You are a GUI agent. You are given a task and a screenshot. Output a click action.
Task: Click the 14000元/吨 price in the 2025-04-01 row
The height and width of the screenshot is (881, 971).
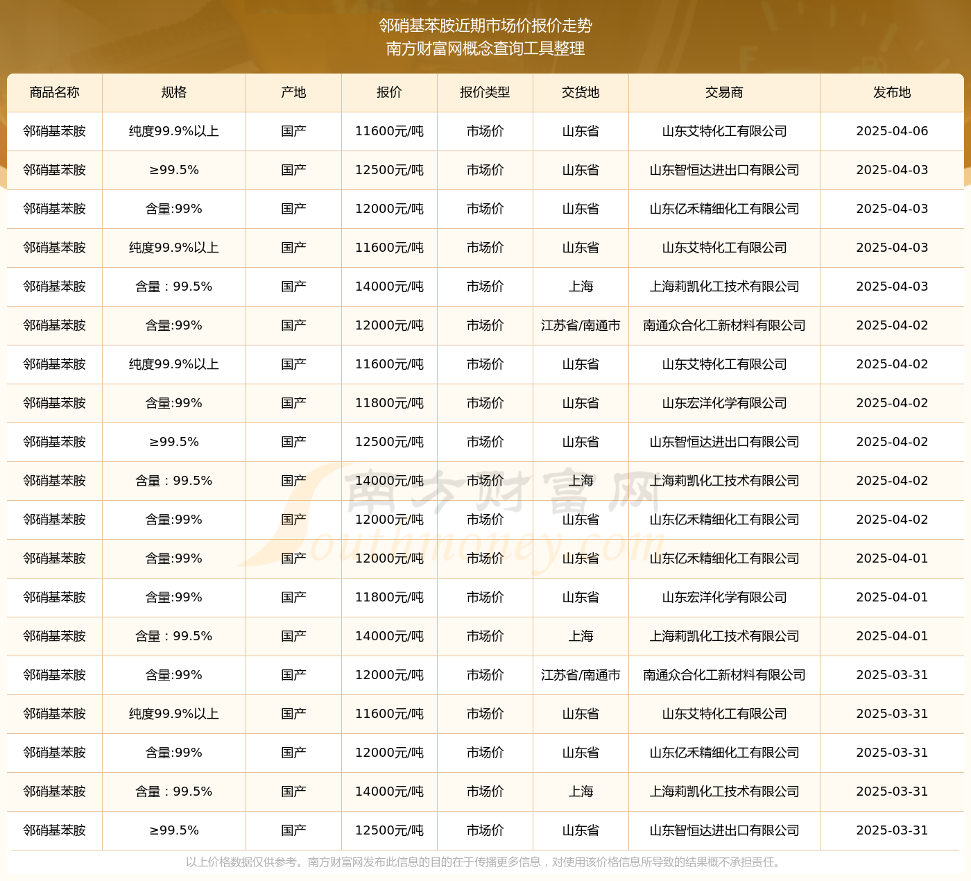[x=389, y=636]
